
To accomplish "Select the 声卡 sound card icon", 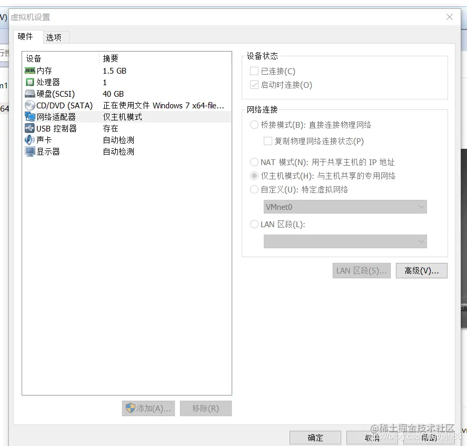I will [30, 140].
